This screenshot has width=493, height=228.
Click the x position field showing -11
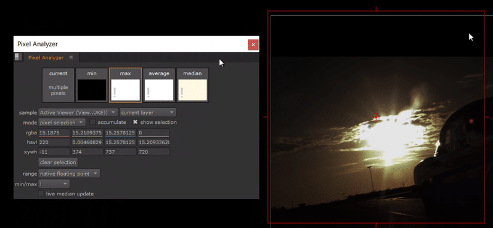point(54,152)
